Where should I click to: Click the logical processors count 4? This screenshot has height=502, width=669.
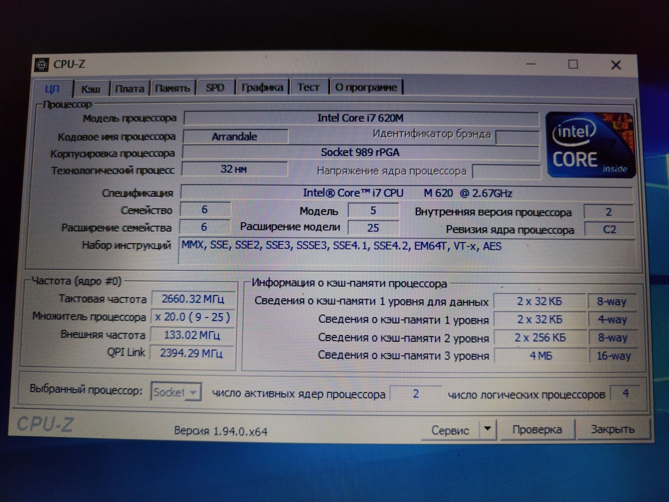click(x=625, y=393)
